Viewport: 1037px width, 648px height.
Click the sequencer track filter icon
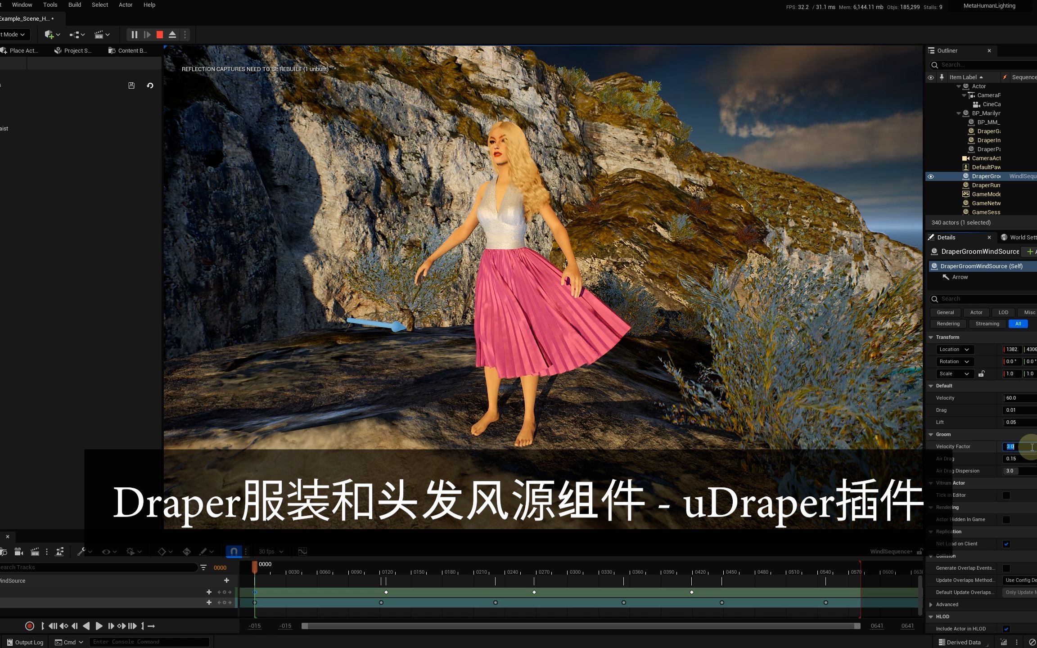tap(203, 567)
